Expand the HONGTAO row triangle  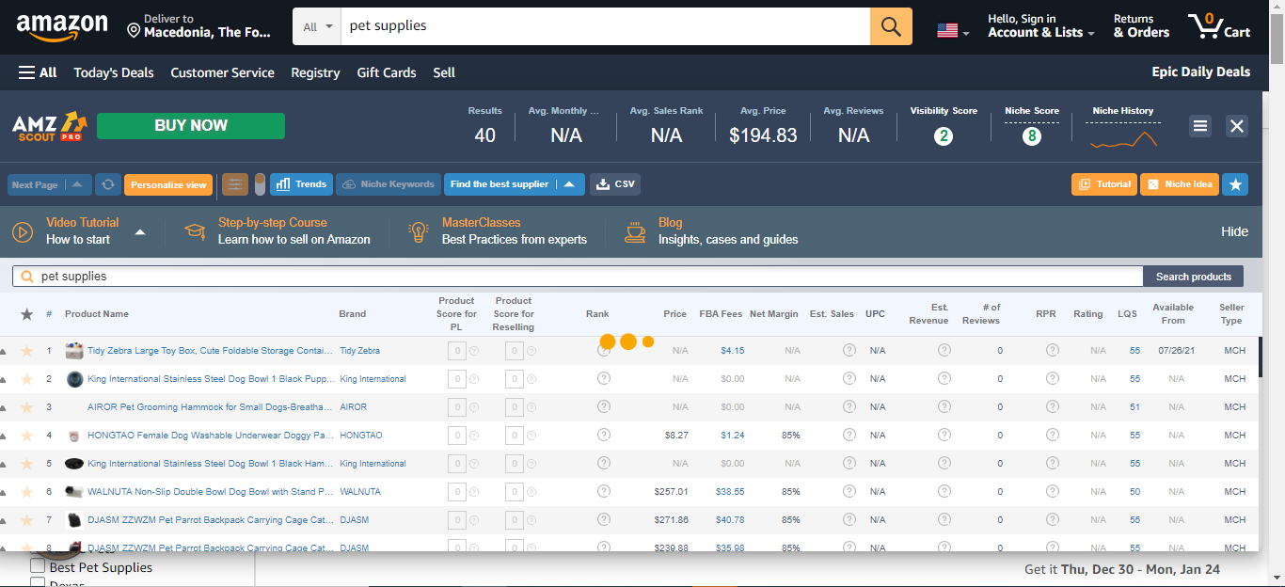pyautogui.click(x=3, y=436)
